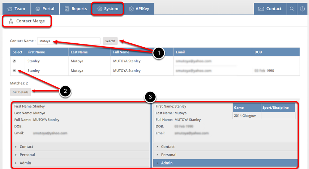Click the Email column header
This screenshot has height=169, width=309.
213,52
